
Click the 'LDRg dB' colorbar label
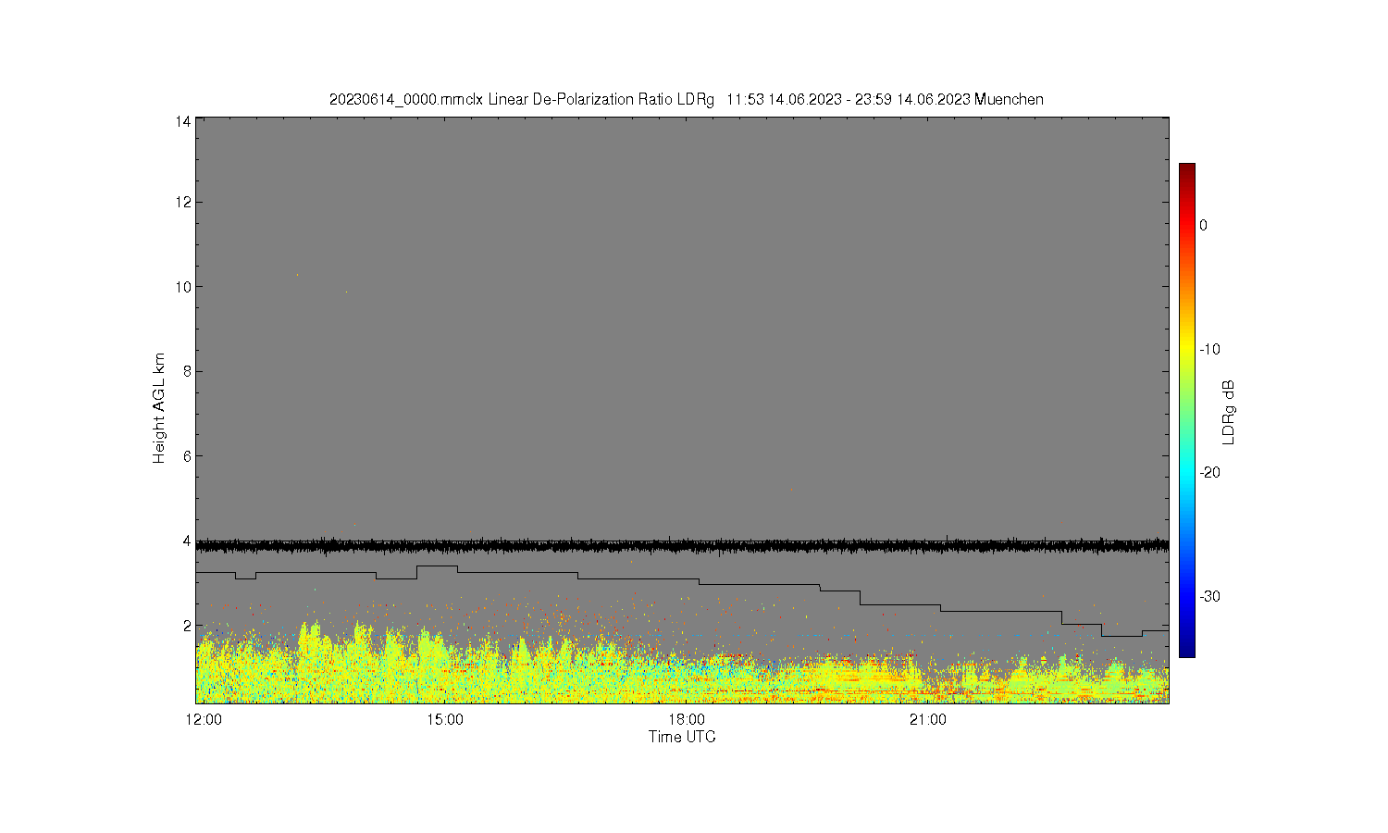1229,413
